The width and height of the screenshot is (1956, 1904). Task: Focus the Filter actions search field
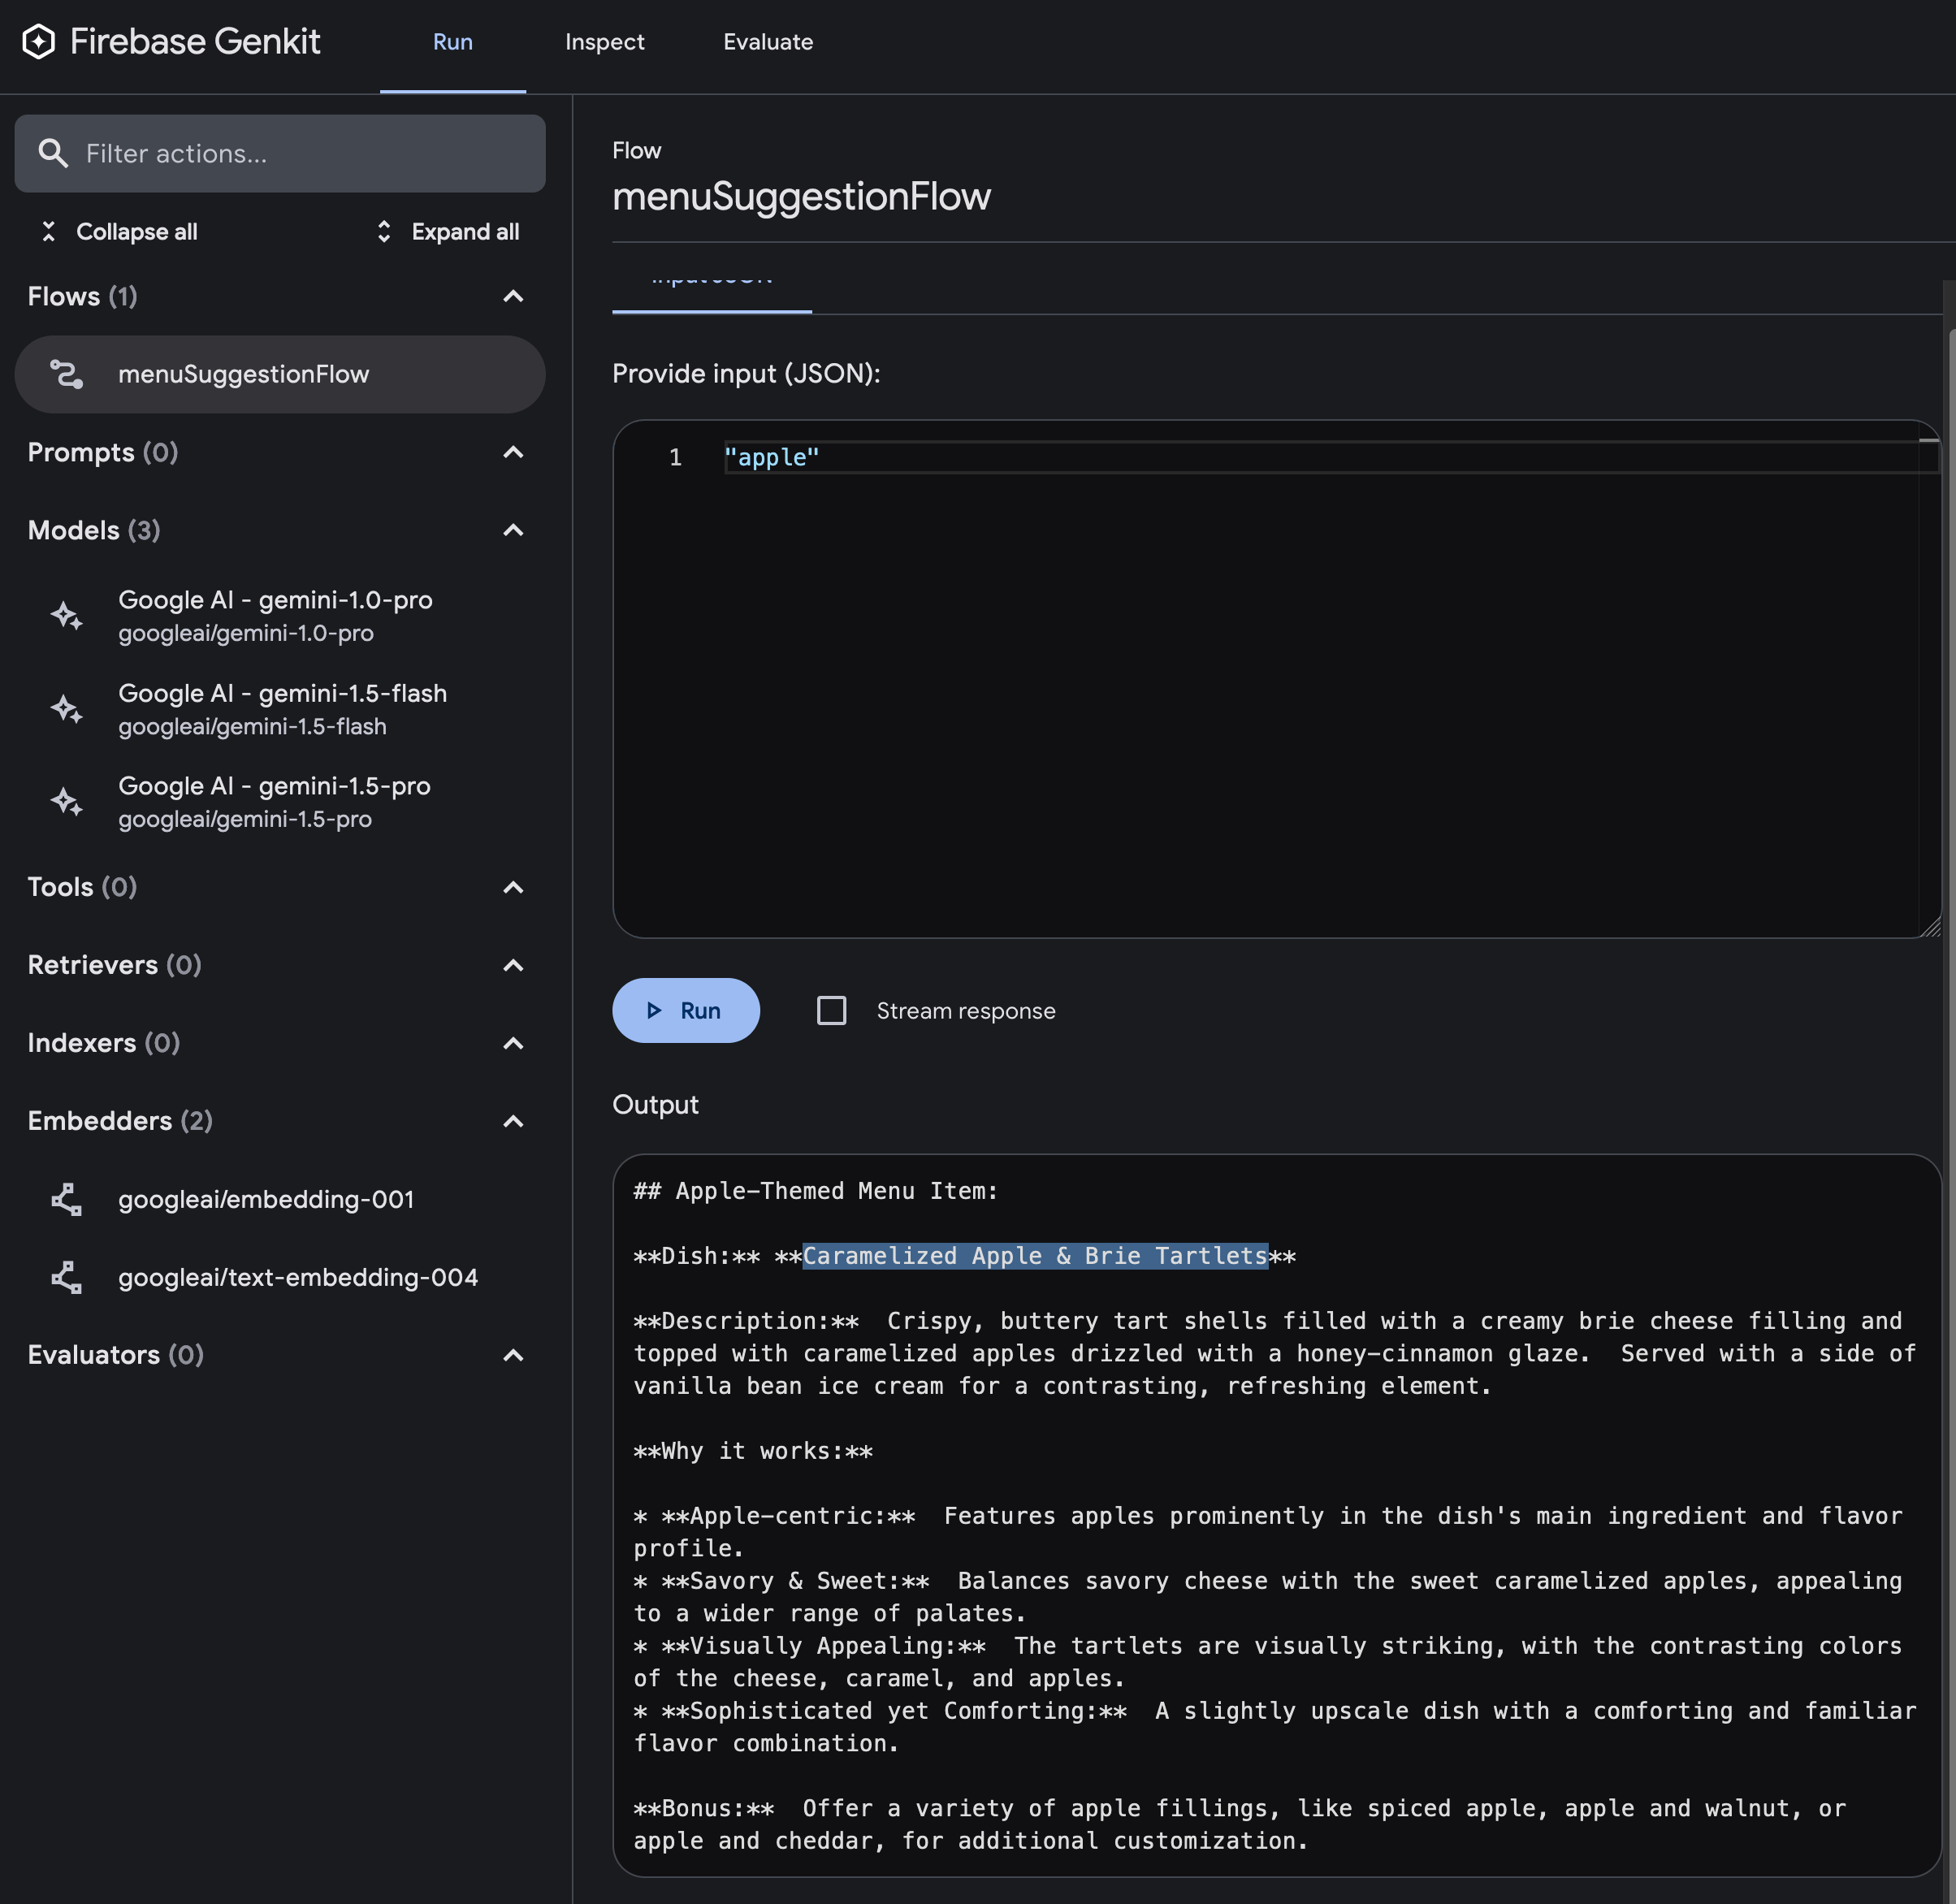300,153
